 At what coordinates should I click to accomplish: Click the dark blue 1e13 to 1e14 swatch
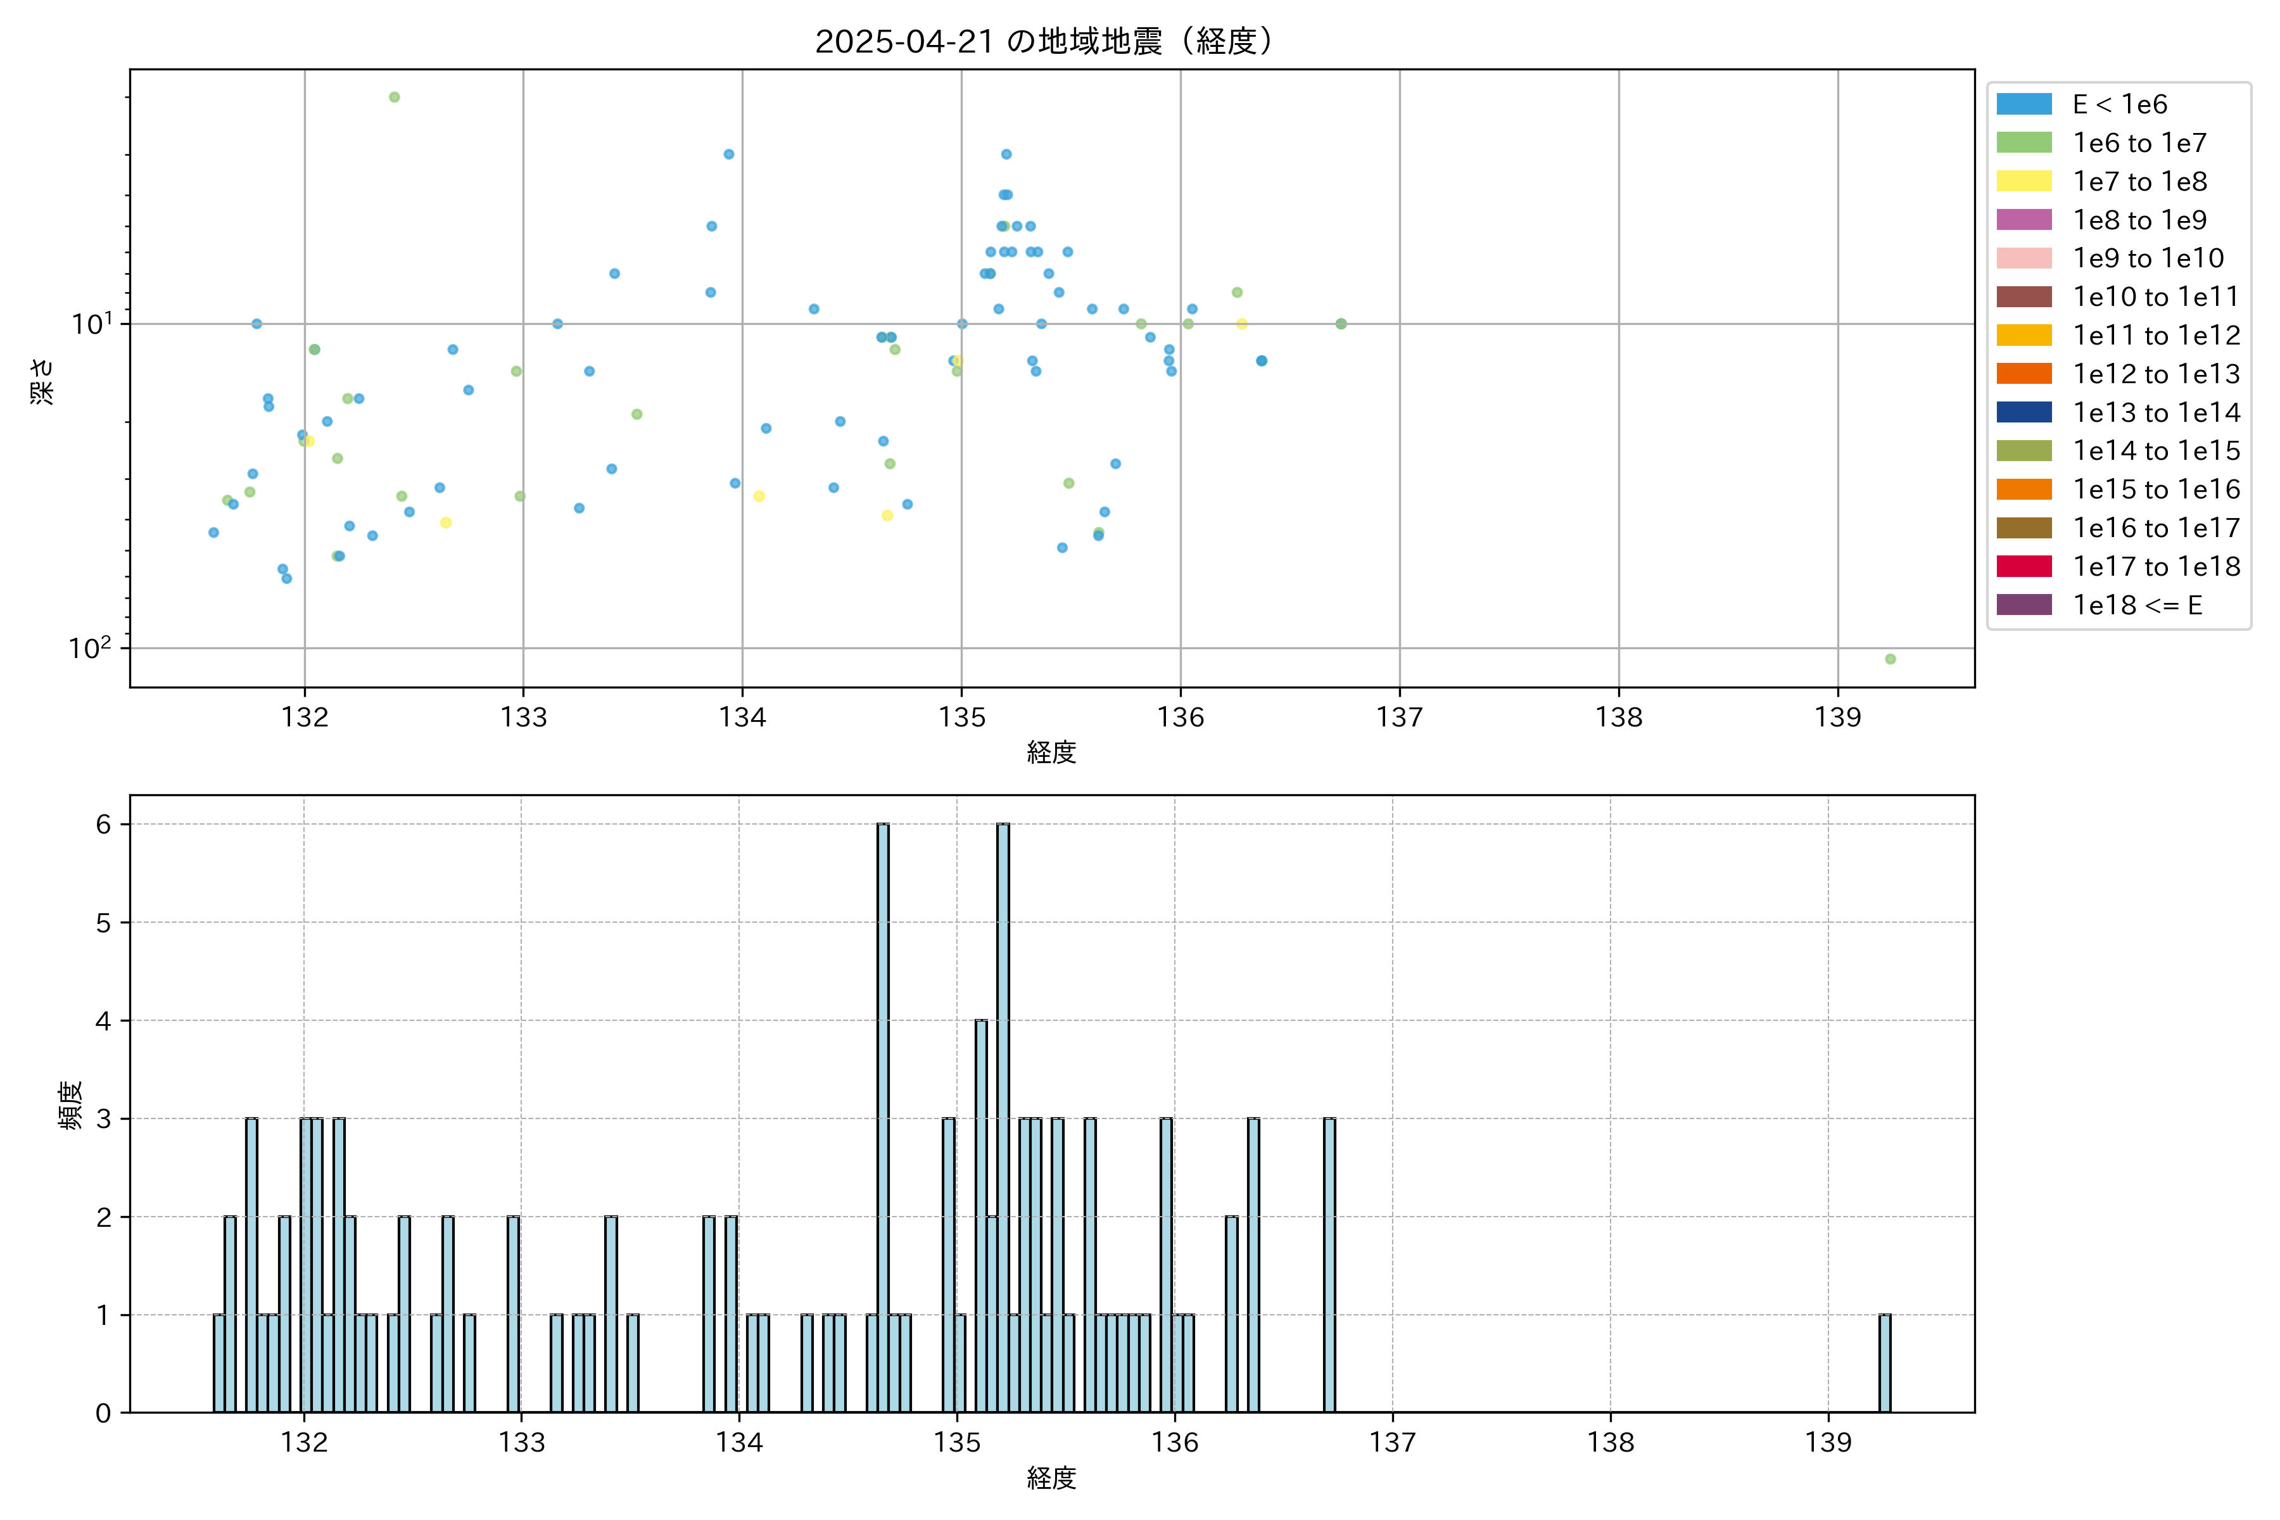pyautogui.click(x=2023, y=412)
